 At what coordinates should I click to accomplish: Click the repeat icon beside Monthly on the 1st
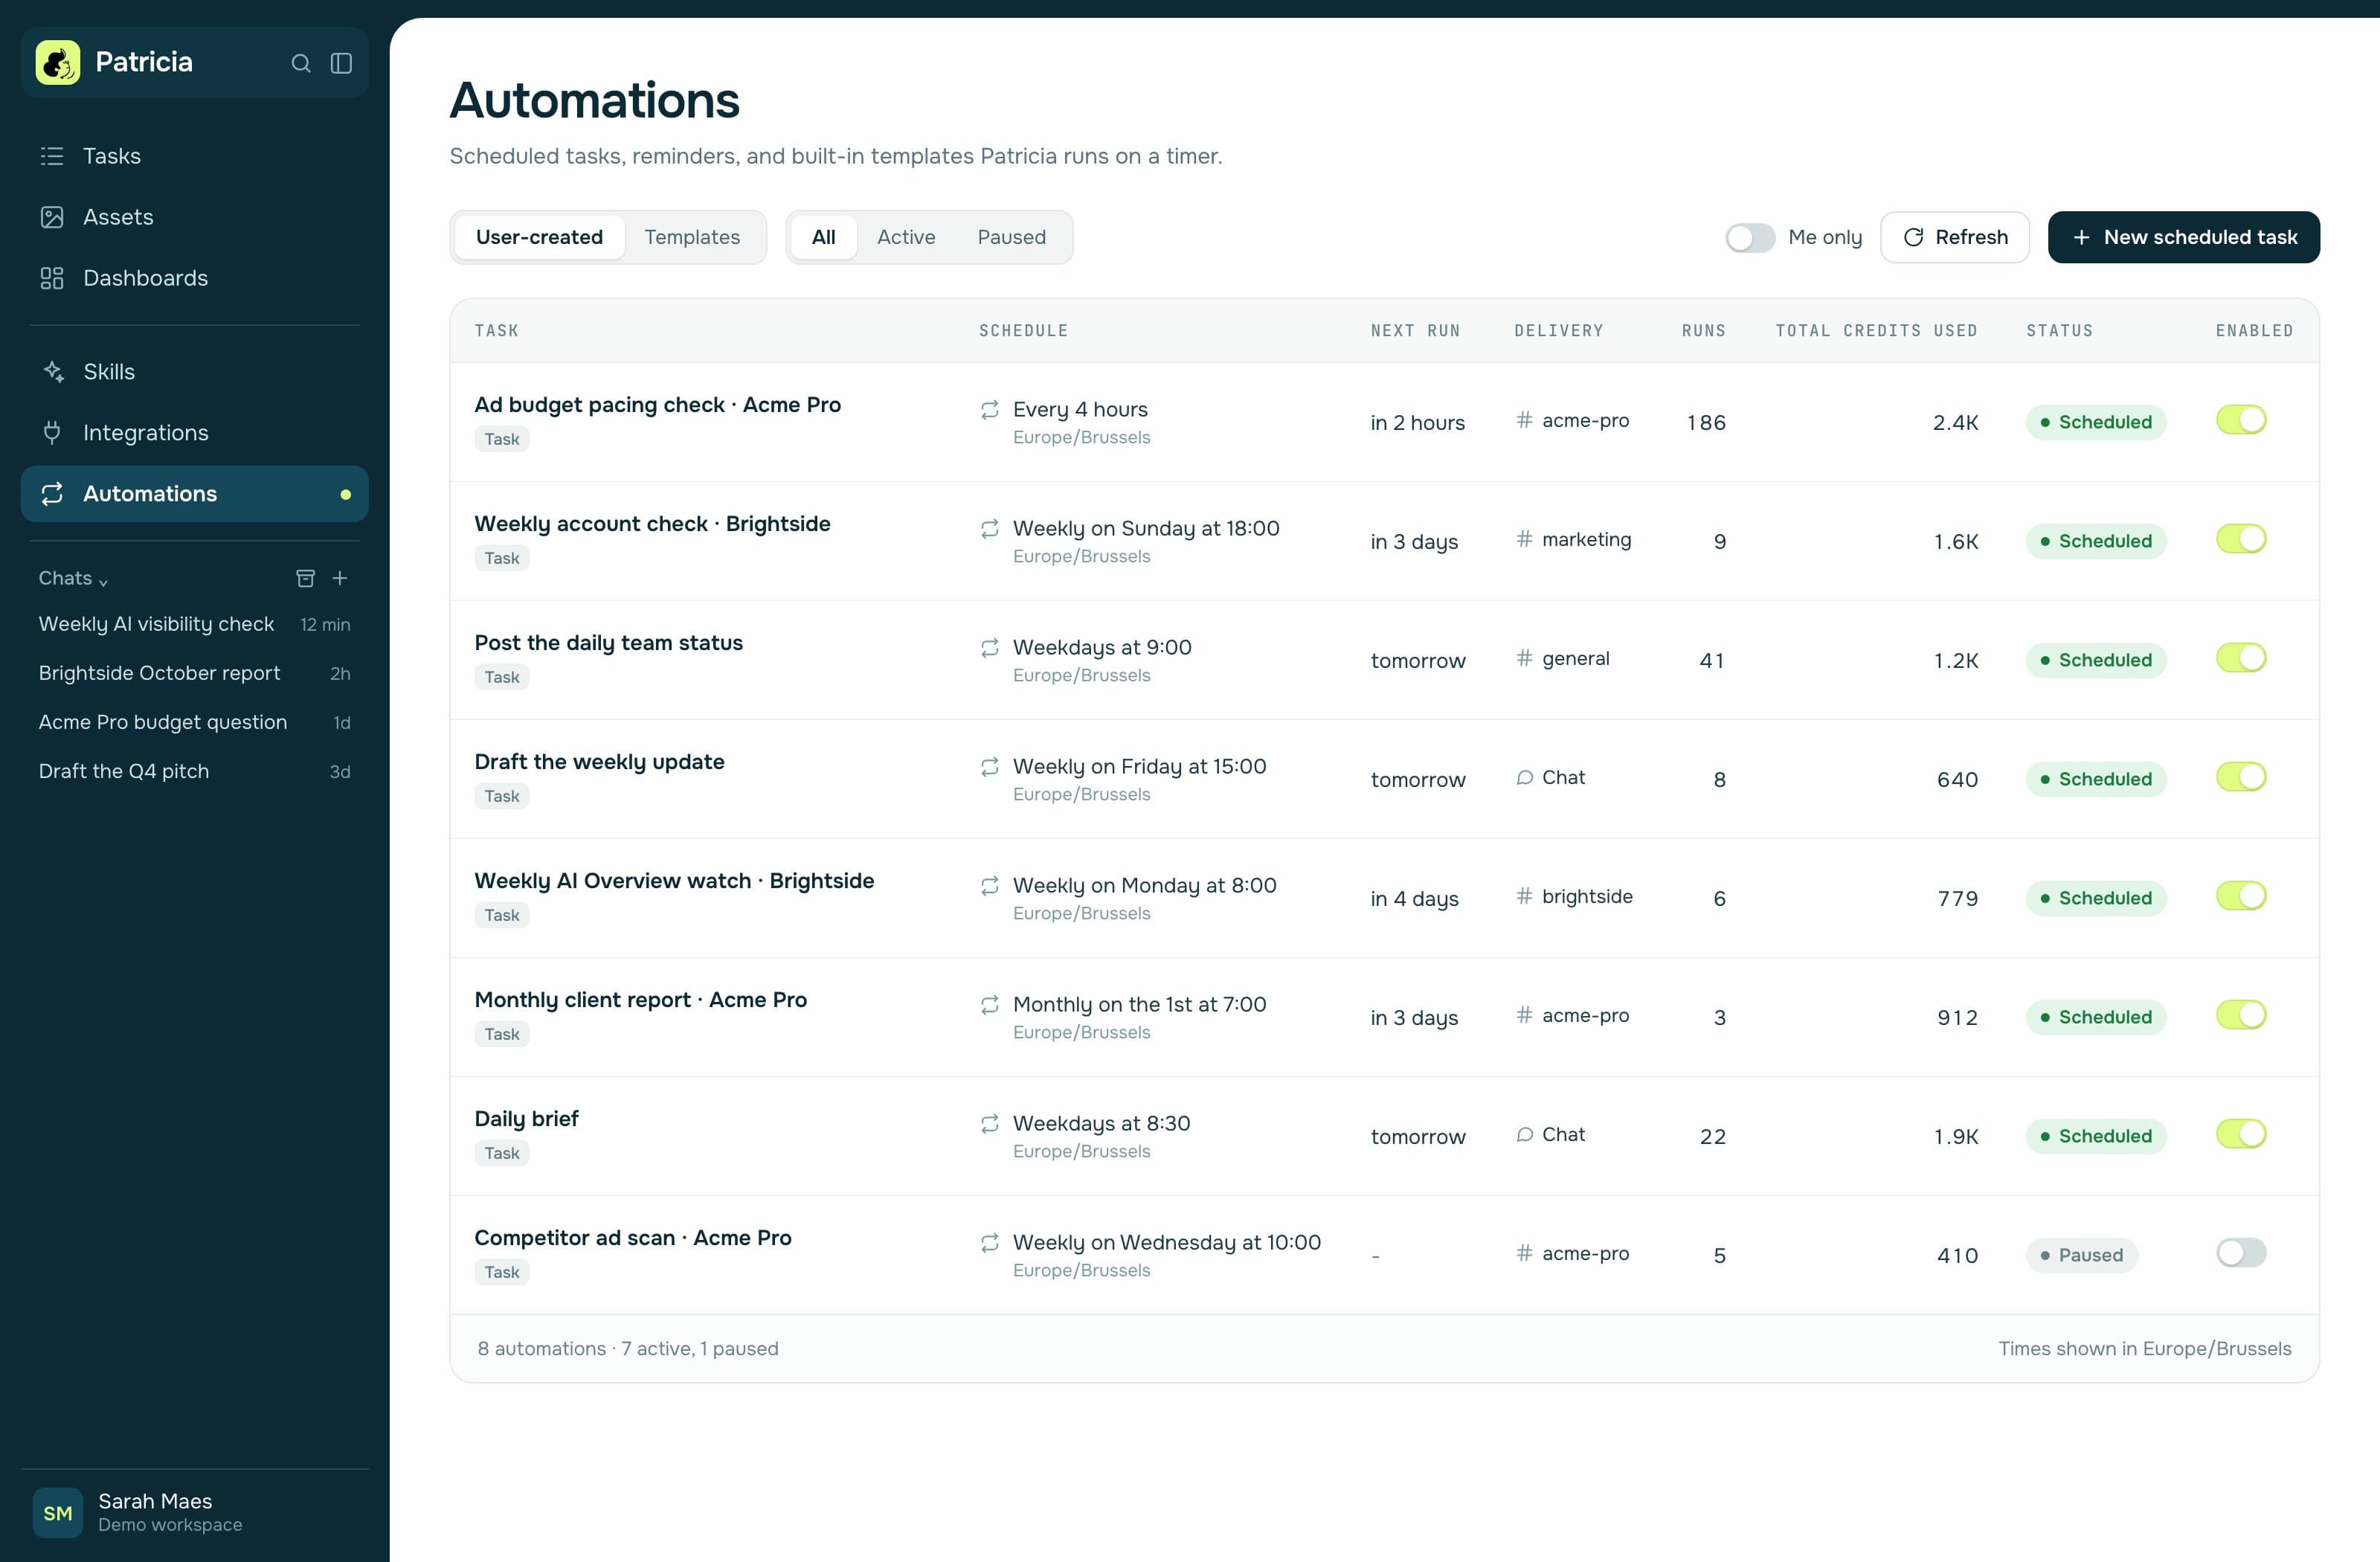pos(990,1005)
